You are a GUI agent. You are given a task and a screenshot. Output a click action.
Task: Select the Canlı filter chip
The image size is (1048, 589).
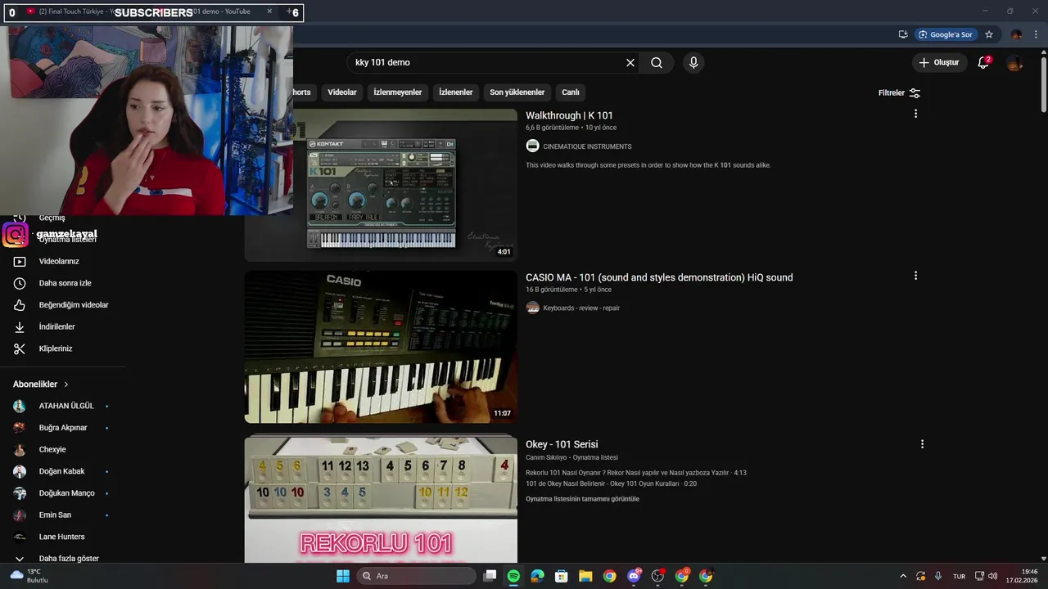click(x=571, y=92)
